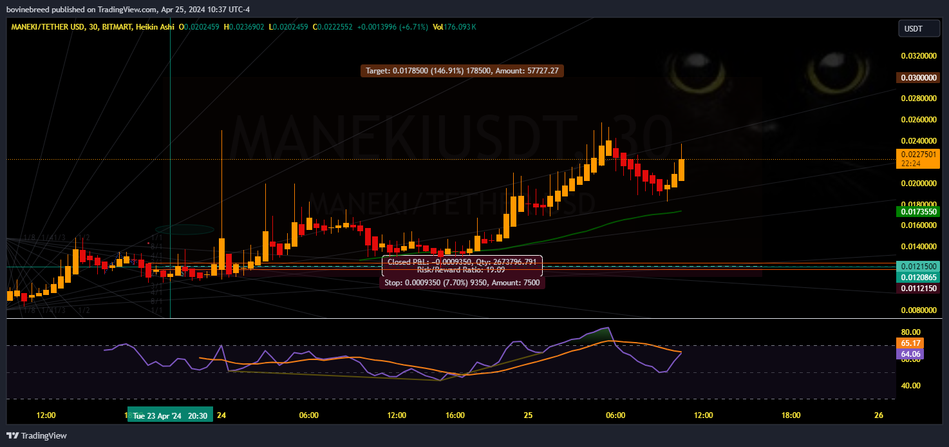Viewport: 949px width, 447px height.
Task: Click the 80.00 RSI axis label
Action: coord(910,332)
